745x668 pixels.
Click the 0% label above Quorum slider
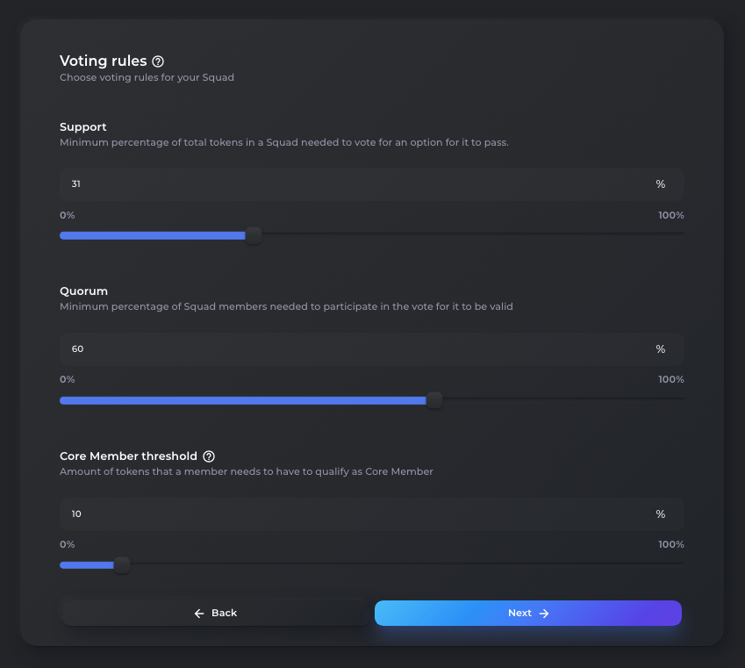67,379
